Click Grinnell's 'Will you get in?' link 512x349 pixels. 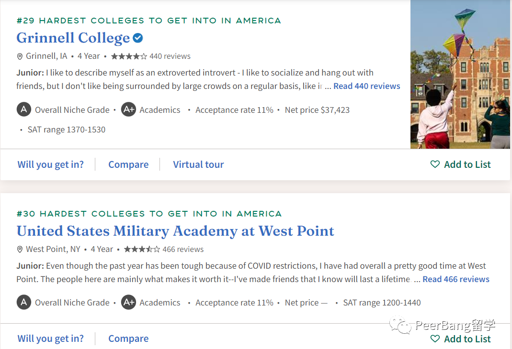50,164
